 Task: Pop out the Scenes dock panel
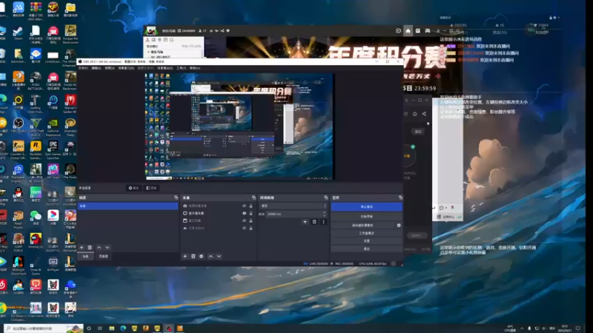[176, 198]
